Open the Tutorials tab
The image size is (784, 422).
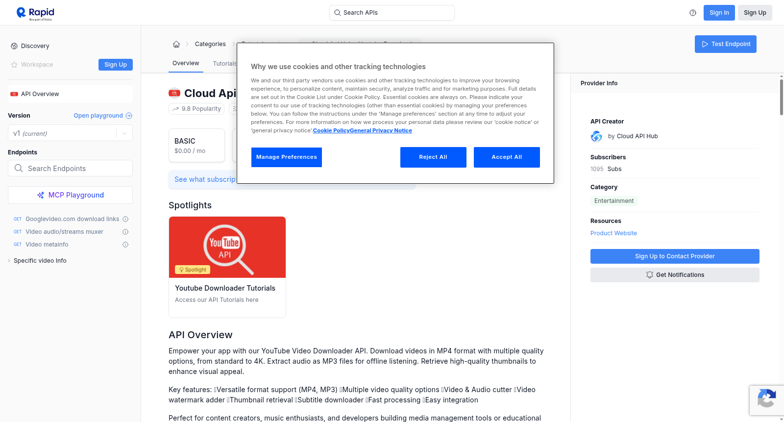(x=225, y=64)
